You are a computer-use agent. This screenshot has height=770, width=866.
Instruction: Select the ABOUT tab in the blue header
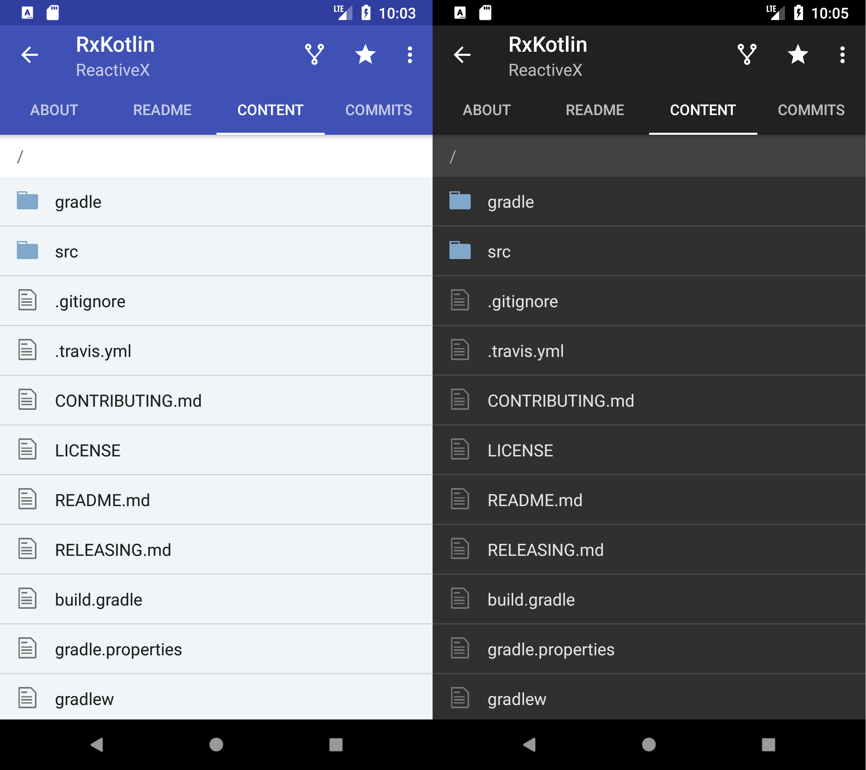point(54,110)
